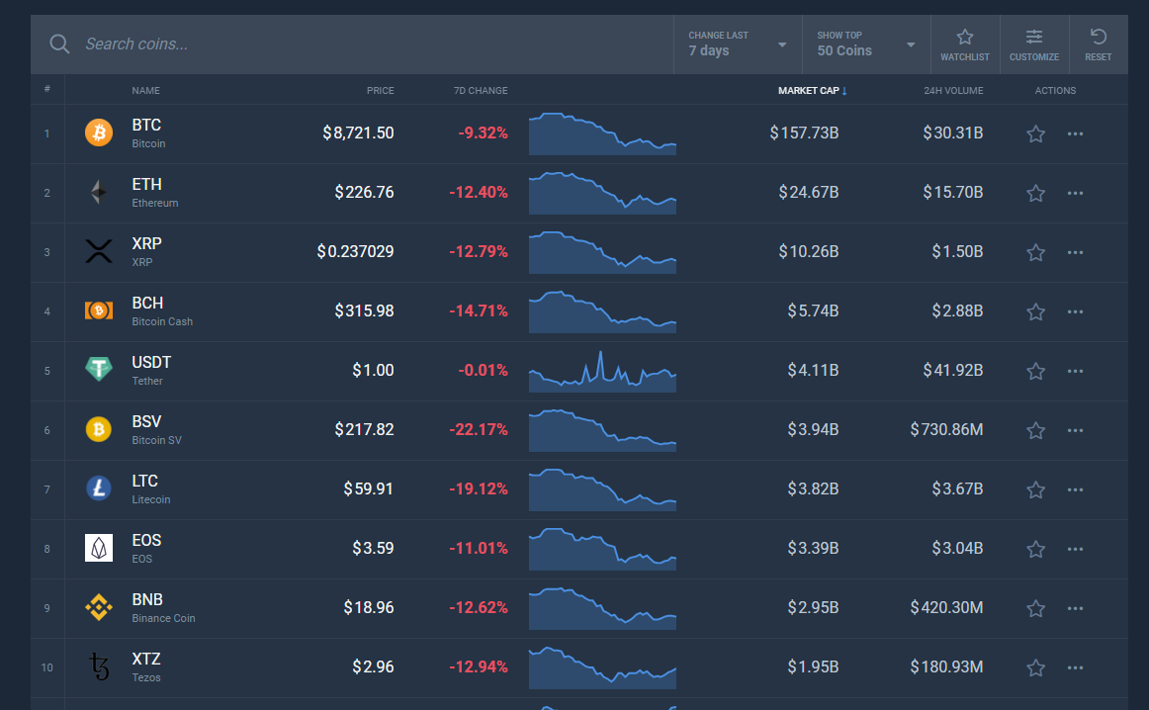Screen dimensions: 1149x710
Task: Click the Bitcoin BTC coin logo
Action: tap(98, 133)
